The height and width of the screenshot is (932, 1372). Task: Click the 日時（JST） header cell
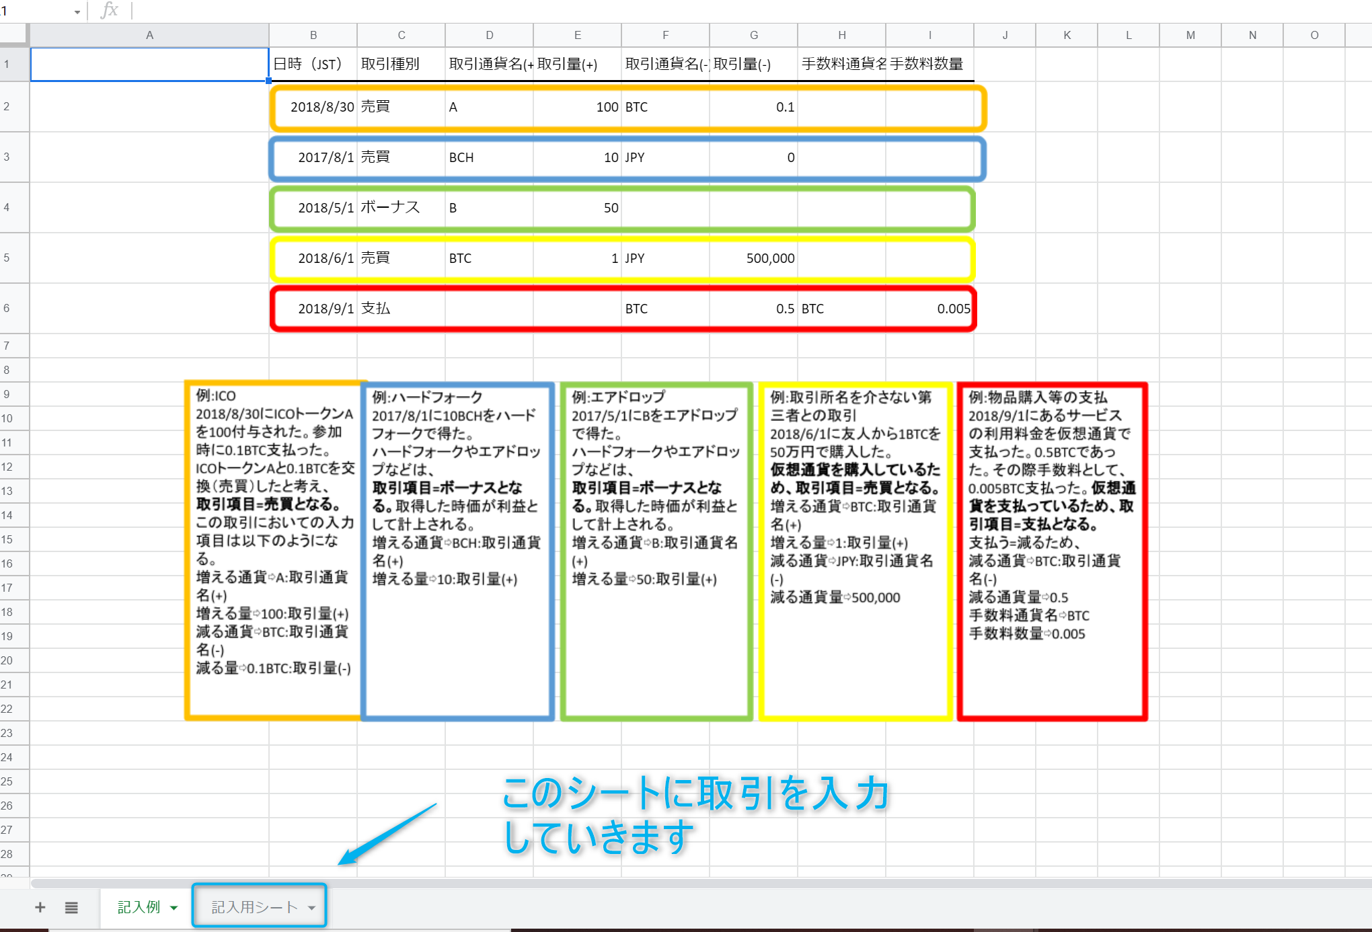point(313,65)
